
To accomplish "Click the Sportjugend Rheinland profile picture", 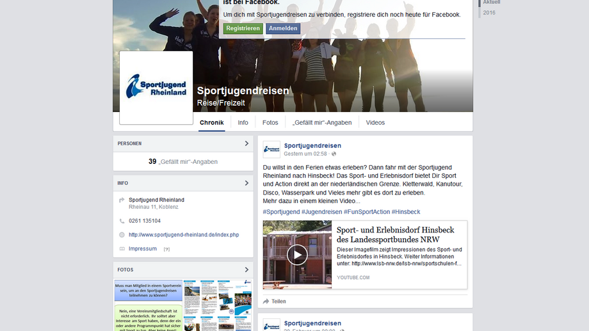I will coord(156,88).
